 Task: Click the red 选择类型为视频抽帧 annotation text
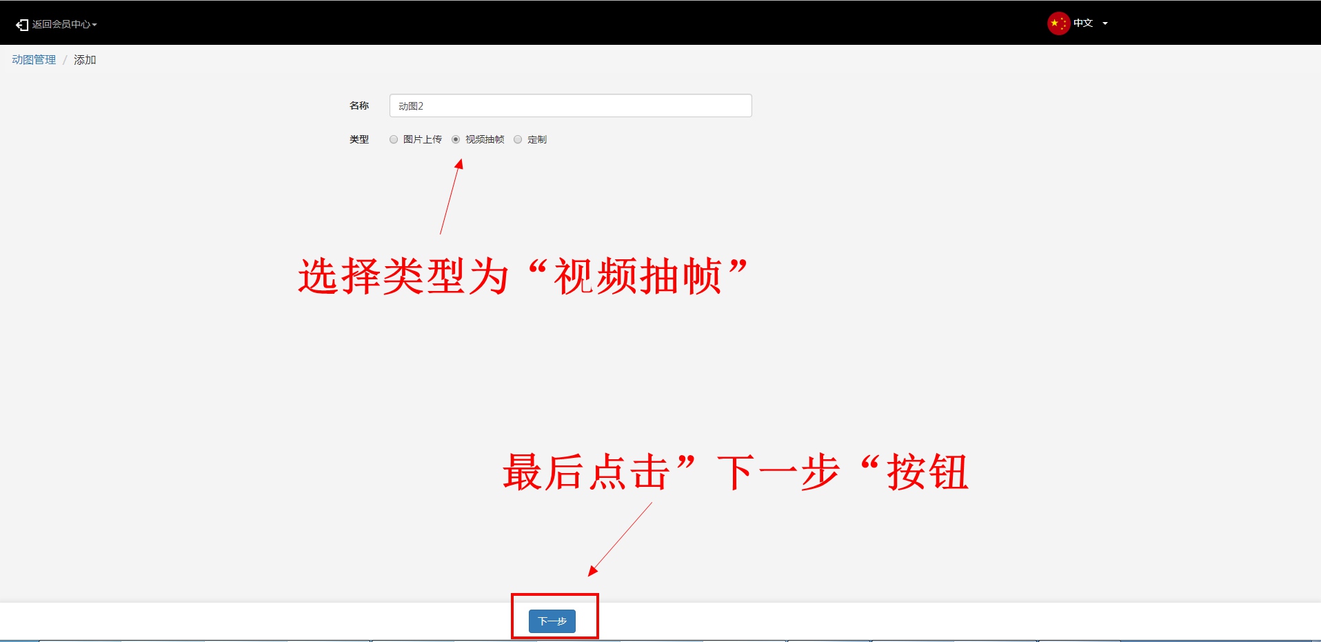pyautogui.click(x=523, y=277)
